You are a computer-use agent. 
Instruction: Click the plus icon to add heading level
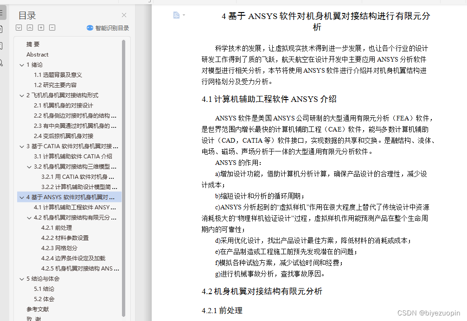coord(41,28)
